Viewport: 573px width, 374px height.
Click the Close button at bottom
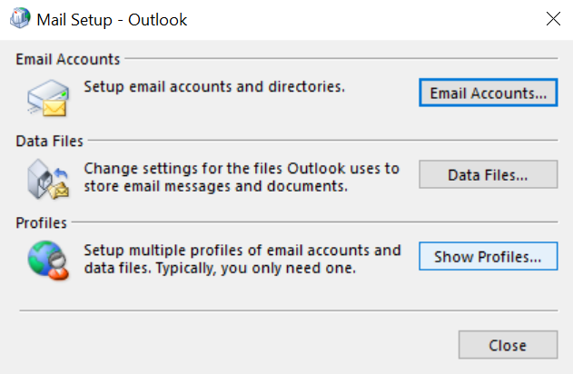pyautogui.click(x=508, y=345)
